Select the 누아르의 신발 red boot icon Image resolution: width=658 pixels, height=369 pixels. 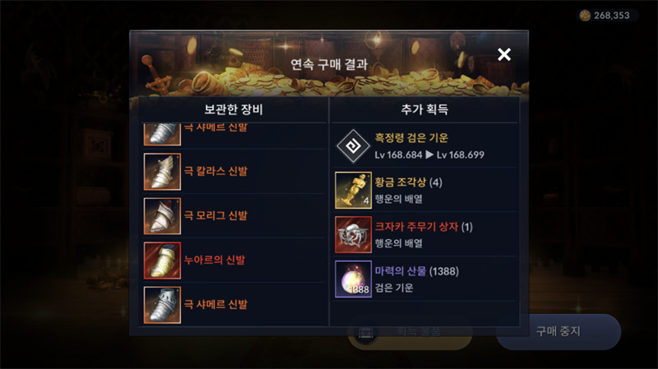click(162, 261)
